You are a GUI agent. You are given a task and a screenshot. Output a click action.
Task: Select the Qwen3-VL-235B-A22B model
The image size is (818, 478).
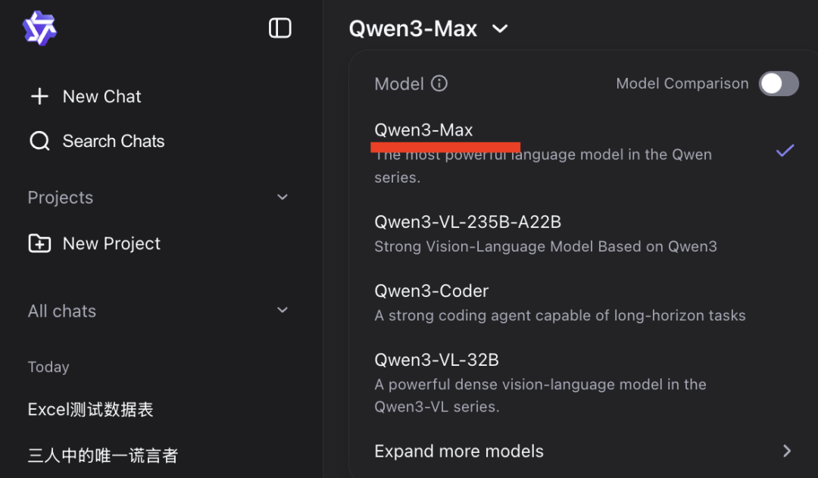tap(468, 222)
